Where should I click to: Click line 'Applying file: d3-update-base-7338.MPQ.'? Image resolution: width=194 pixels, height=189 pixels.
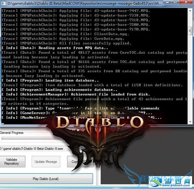[76, 15]
